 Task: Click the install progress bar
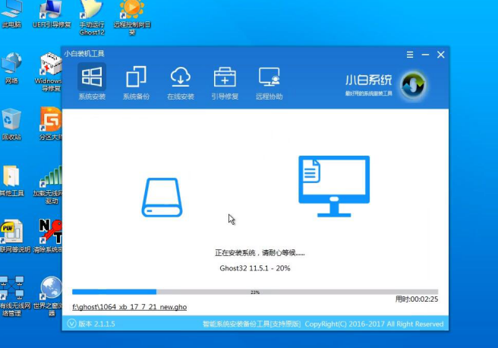tap(255, 292)
